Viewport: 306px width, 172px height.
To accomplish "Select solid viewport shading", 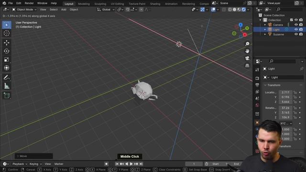I will point(234,10).
